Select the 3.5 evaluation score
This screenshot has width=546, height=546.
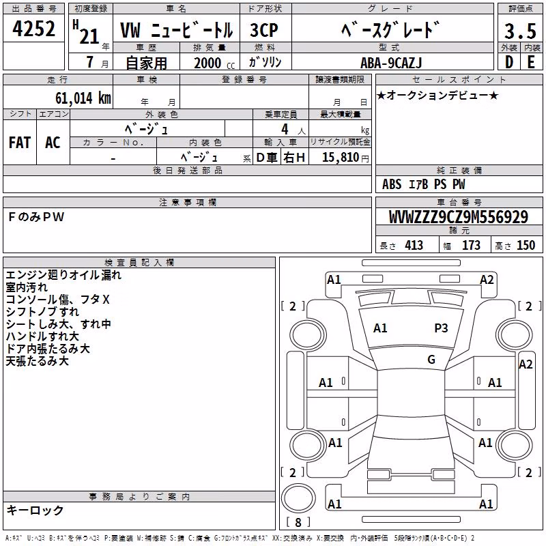[520, 31]
